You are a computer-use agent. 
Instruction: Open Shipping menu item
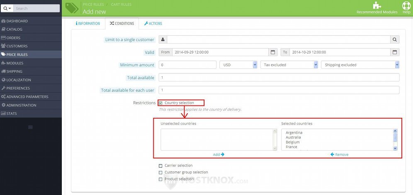31,71
